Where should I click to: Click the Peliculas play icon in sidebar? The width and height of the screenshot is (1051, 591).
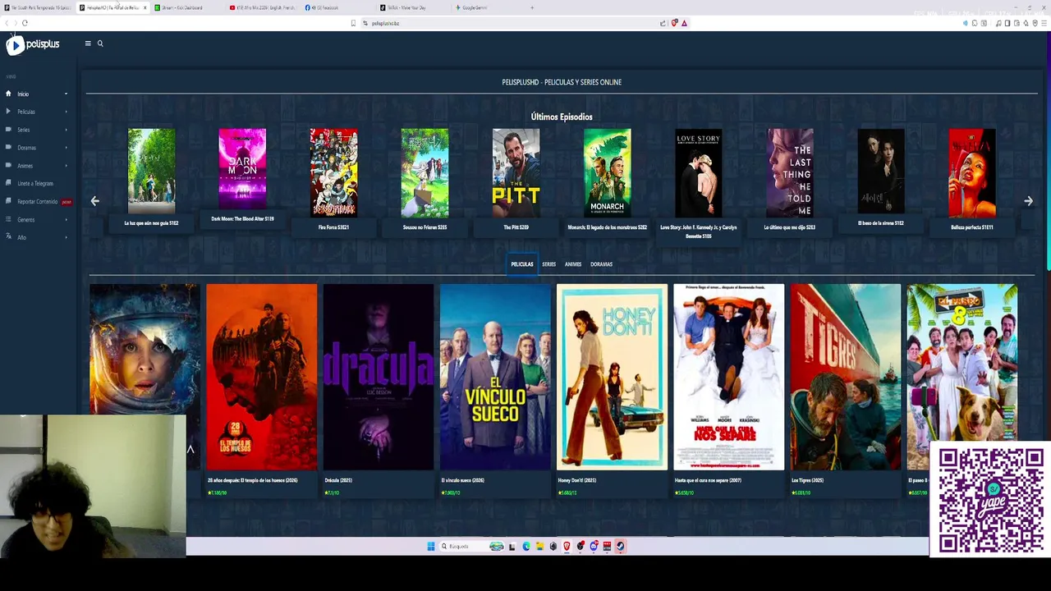tap(8, 112)
